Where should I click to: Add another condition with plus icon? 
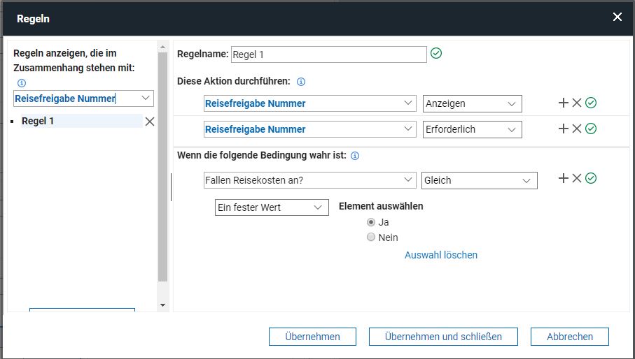coord(564,178)
